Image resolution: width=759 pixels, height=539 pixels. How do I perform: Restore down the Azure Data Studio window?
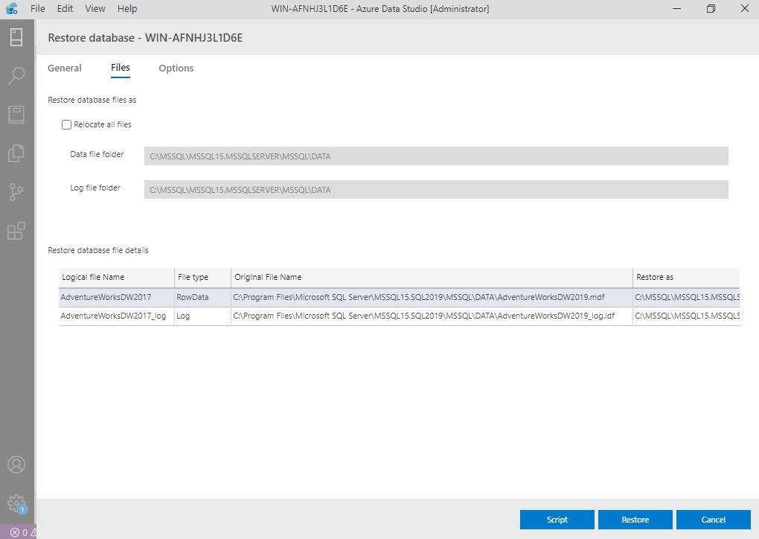click(x=711, y=9)
